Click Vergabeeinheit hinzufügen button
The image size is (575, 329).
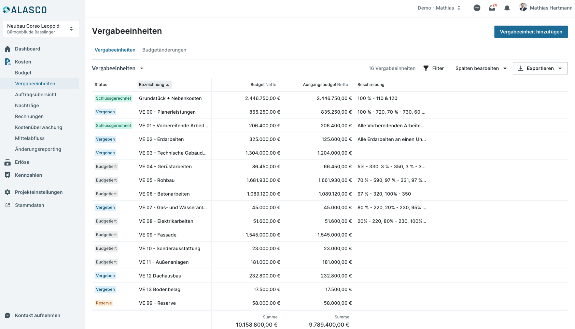[531, 32]
